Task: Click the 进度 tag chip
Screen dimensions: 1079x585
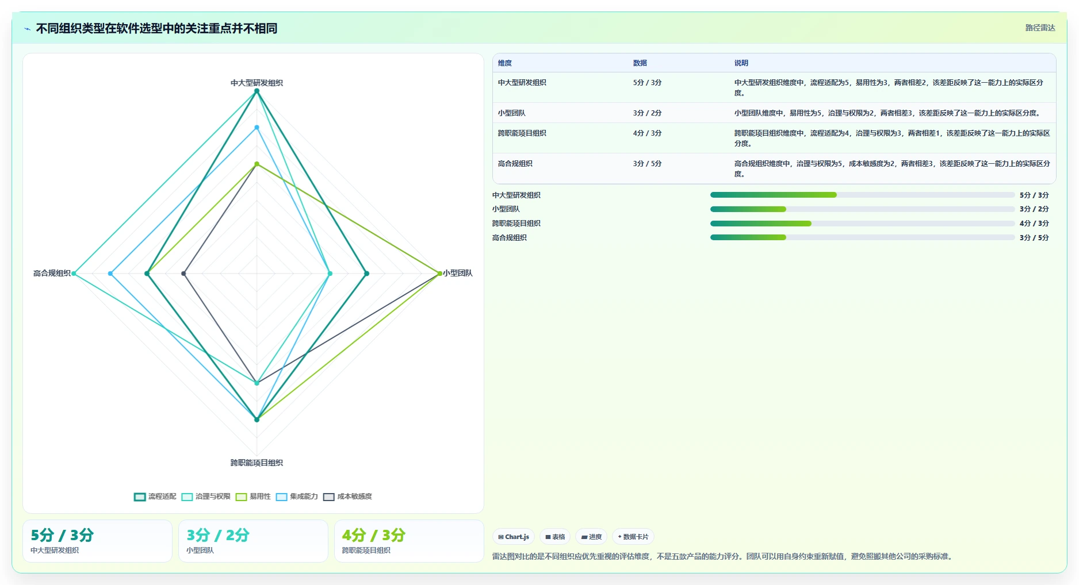Action: (x=591, y=537)
